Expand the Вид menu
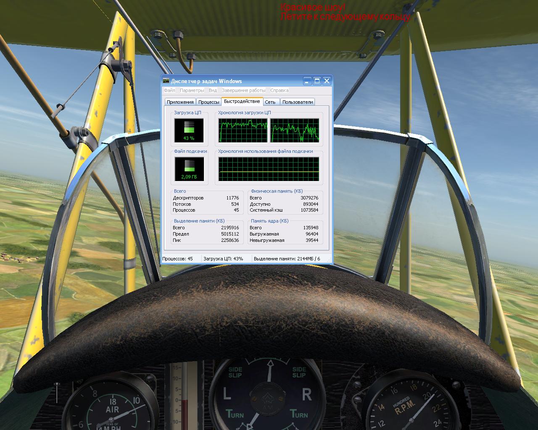Screen dimensions: 538x430 pyautogui.click(x=213, y=90)
